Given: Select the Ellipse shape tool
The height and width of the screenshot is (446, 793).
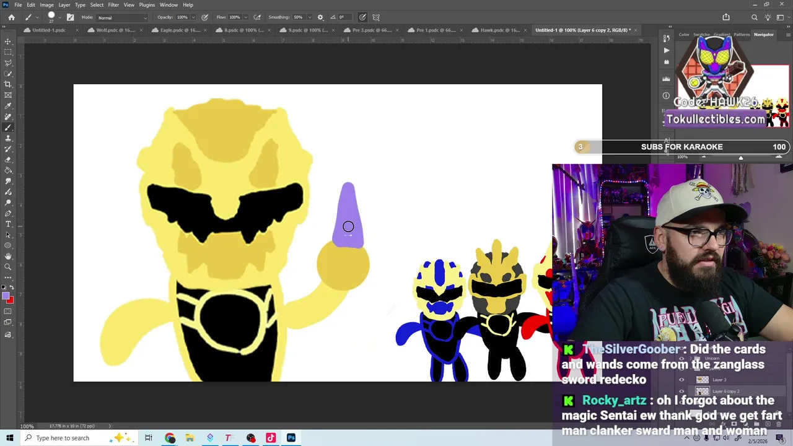Looking at the screenshot, I should tap(8, 245).
